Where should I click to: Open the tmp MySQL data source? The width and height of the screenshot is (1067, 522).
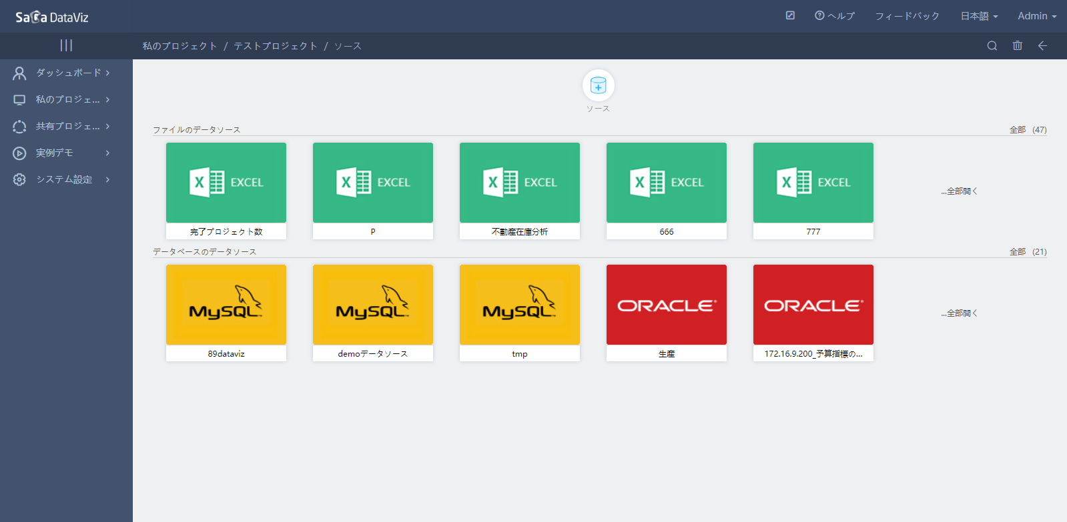(x=520, y=313)
